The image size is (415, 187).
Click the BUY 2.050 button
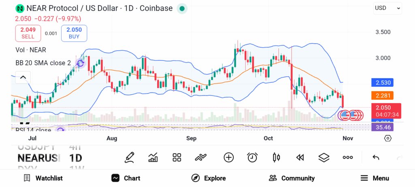point(74,33)
